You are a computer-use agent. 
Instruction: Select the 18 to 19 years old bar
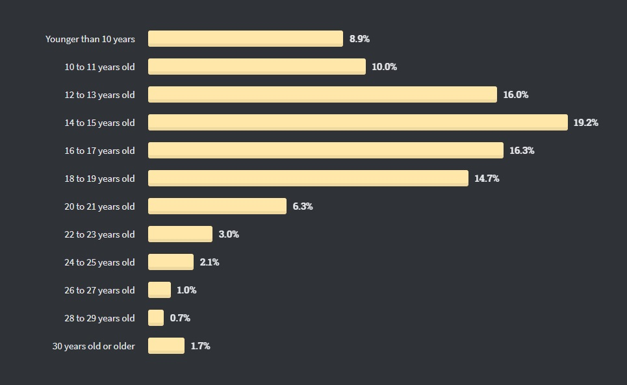(x=308, y=178)
